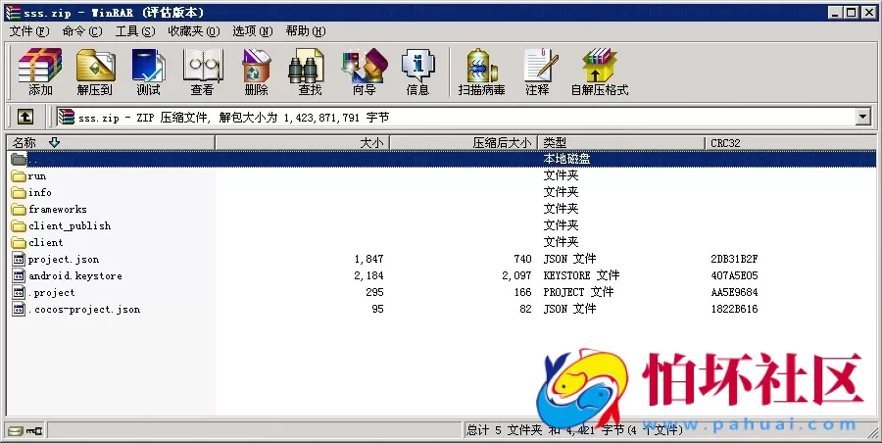Sort by CRC32 column header
Screen dimensions: 882x443
point(790,142)
